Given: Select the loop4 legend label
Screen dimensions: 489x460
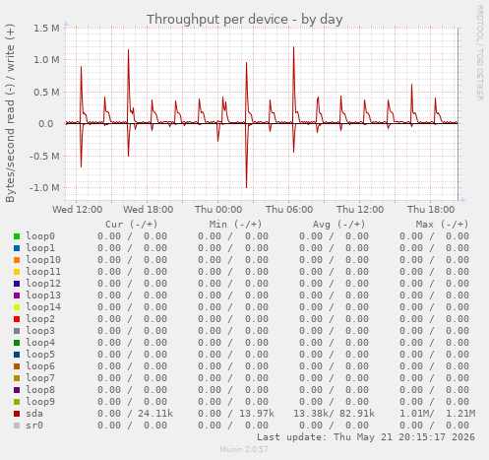Looking at the screenshot, I should click(40, 343).
